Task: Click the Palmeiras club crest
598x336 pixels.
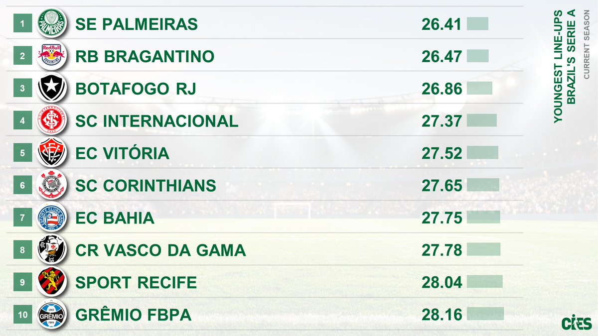Action: (x=52, y=23)
